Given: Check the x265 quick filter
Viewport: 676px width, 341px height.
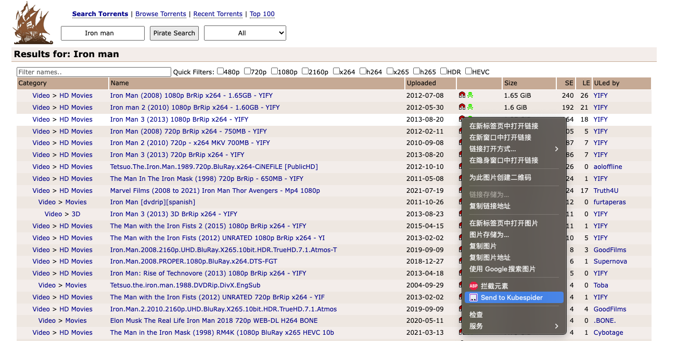Looking at the screenshot, I should 390,71.
